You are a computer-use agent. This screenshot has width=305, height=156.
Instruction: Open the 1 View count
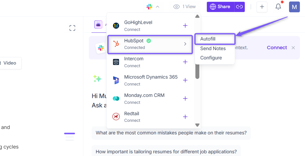pyautogui.click(x=189, y=7)
